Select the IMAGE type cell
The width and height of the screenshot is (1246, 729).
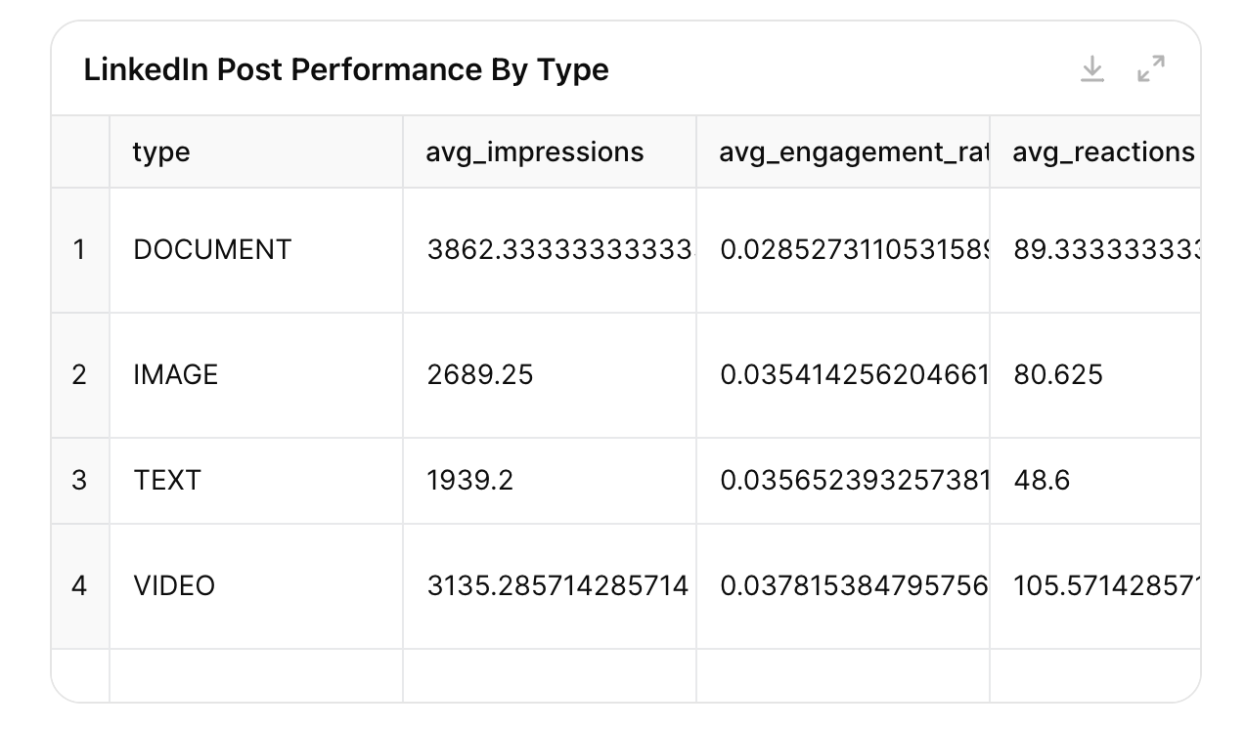coord(176,375)
